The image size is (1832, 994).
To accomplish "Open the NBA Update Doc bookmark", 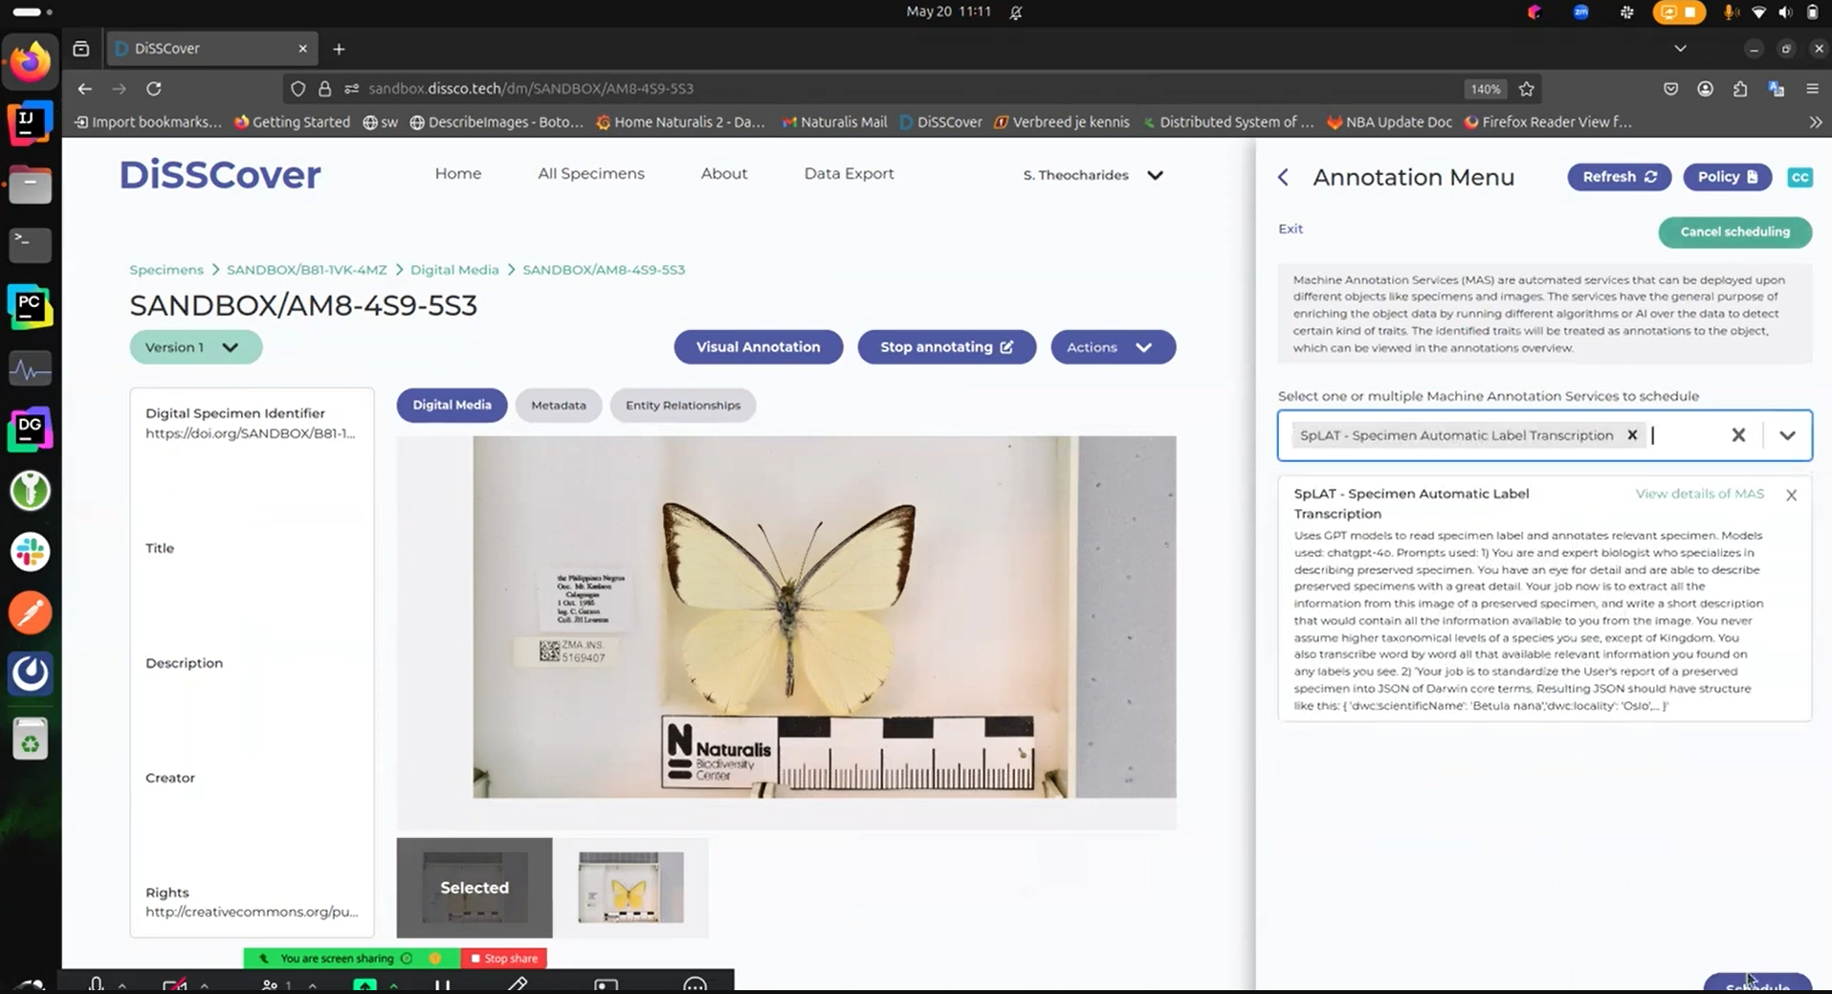I will (1390, 121).
